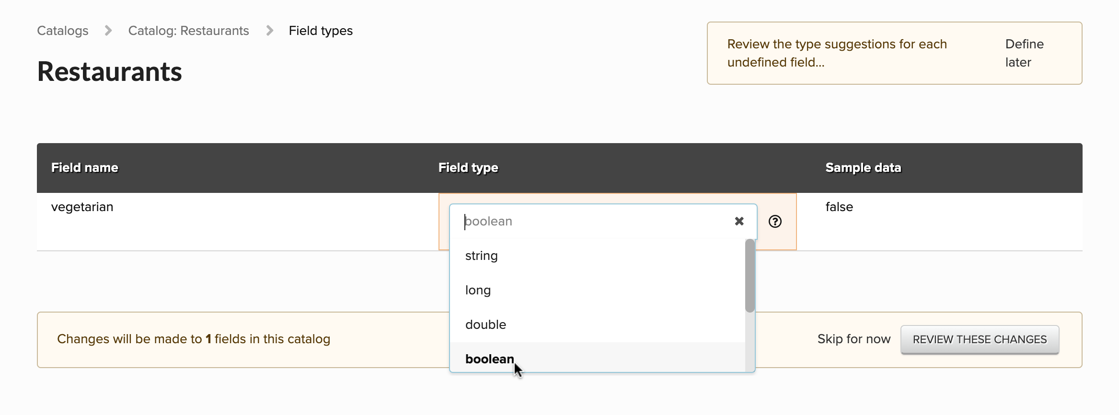Select the string option from dropdown
Screen dimensions: 1119x415
coord(481,256)
